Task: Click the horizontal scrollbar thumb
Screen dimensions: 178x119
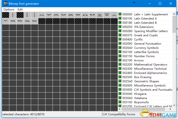Action: 143,109
